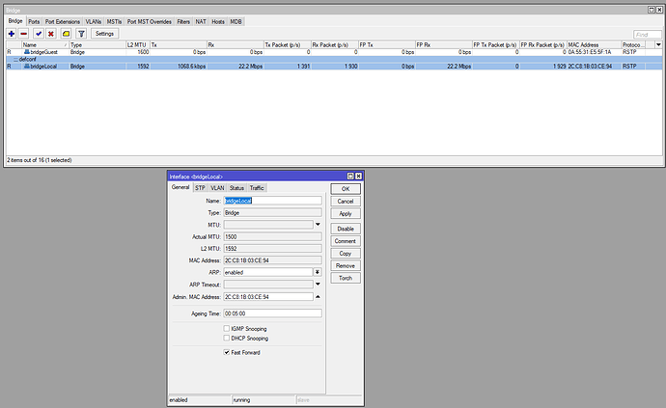Click the yellow Comment icon in toolbar
The image size is (666, 408).
pos(65,33)
